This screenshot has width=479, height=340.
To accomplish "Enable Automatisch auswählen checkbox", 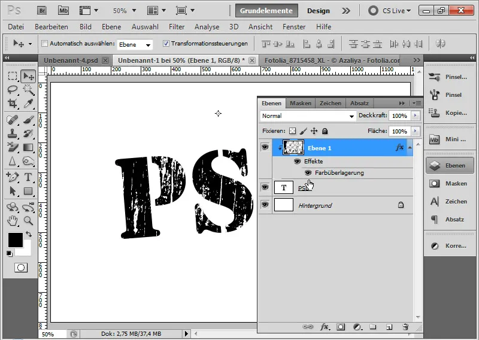I will (44, 43).
